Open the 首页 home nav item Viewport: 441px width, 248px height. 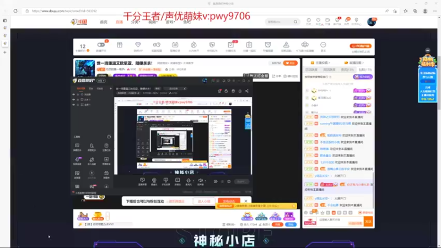[x=104, y=22]
